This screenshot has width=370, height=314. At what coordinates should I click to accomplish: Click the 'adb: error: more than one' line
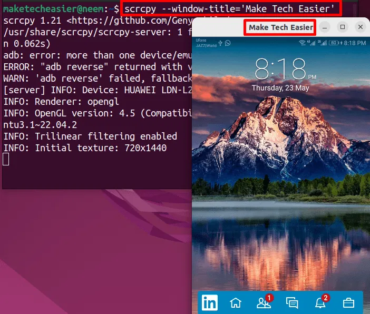point(98,55)
